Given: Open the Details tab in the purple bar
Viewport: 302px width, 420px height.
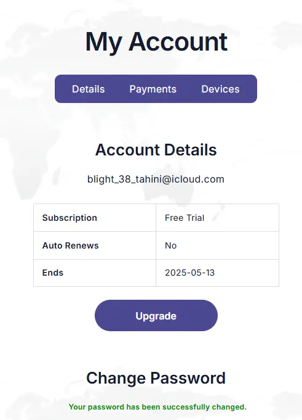Looking at the screenshot, I should [x=89, y=89].
